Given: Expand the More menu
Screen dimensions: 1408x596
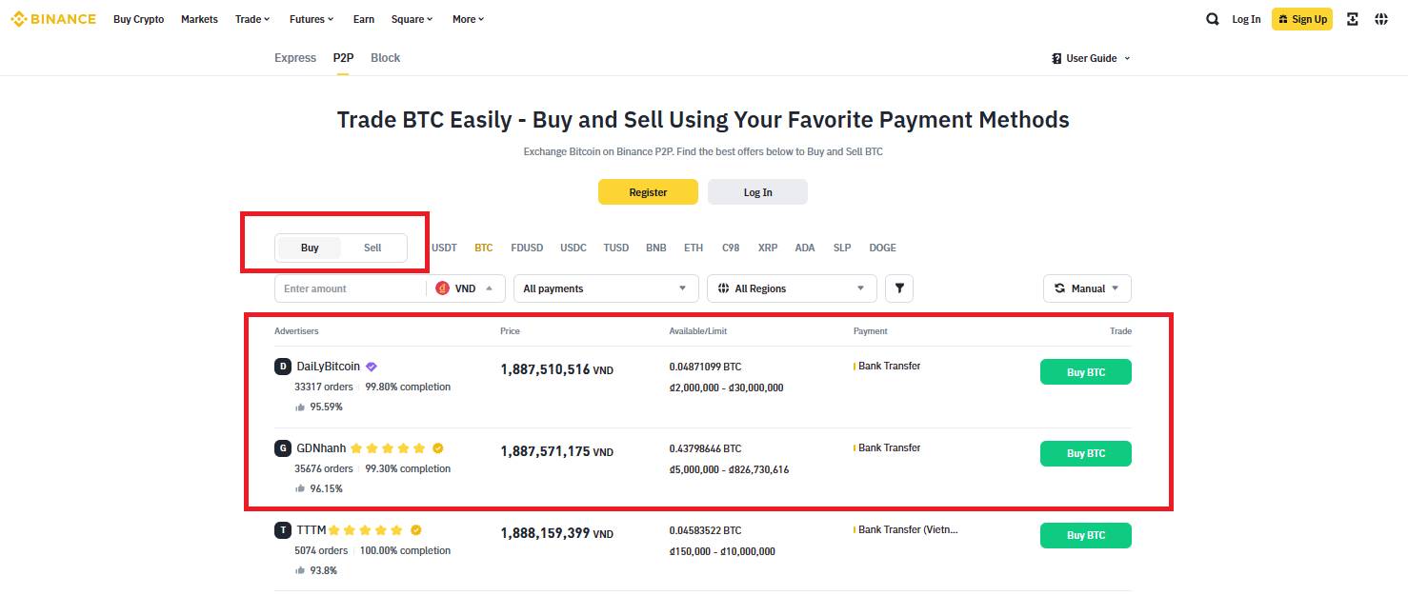Looking at the screenshot, I should click(x=468, y=19).
